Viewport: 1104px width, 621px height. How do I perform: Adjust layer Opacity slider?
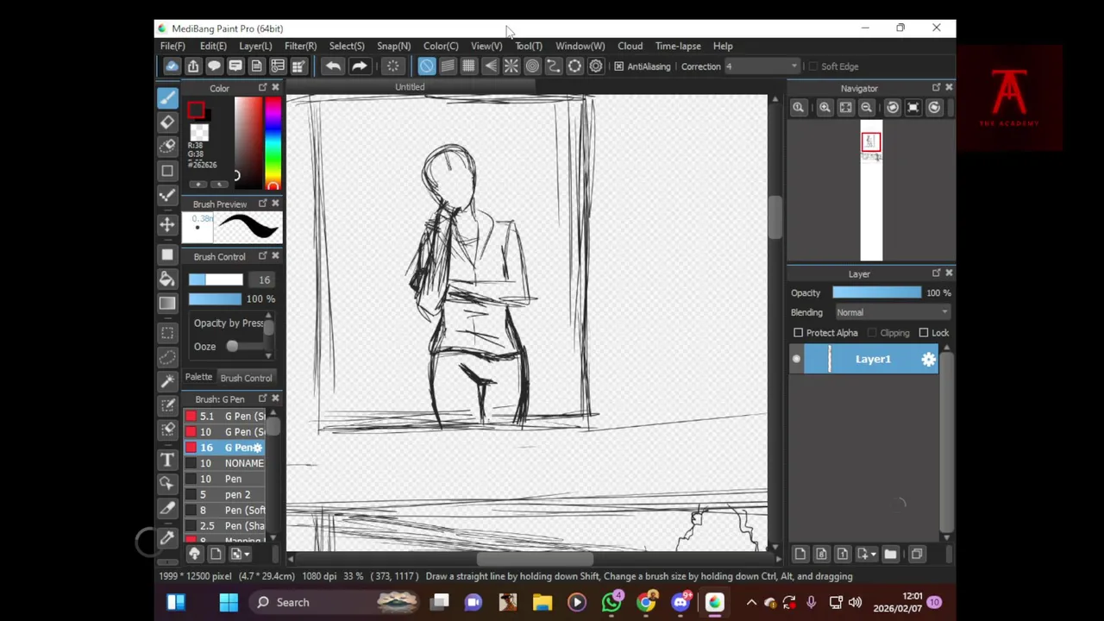point(876,293)
